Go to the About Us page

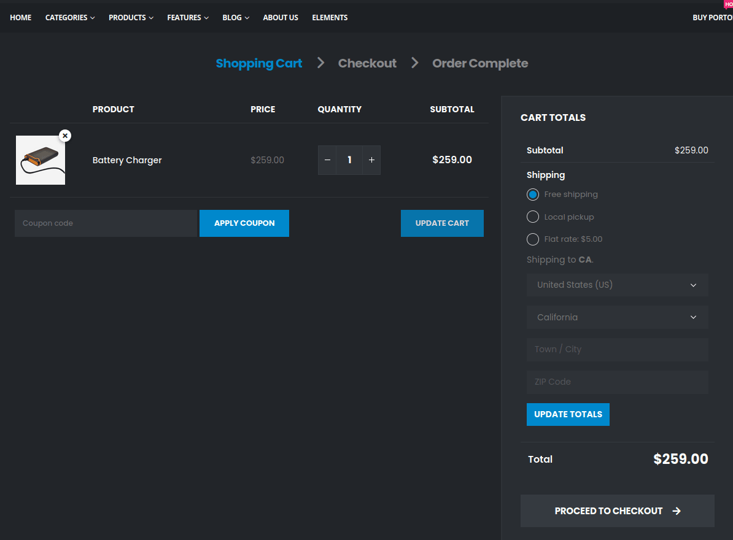(281, 17)
